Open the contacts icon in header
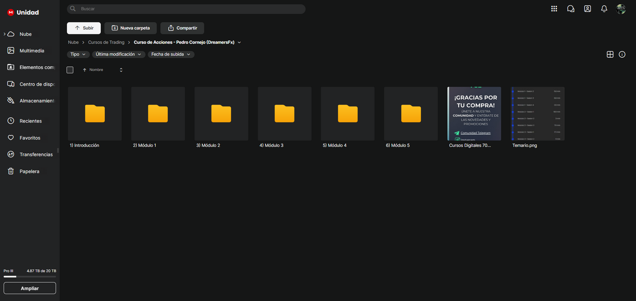Screen dimensions: 636x301 coord(588,9)
